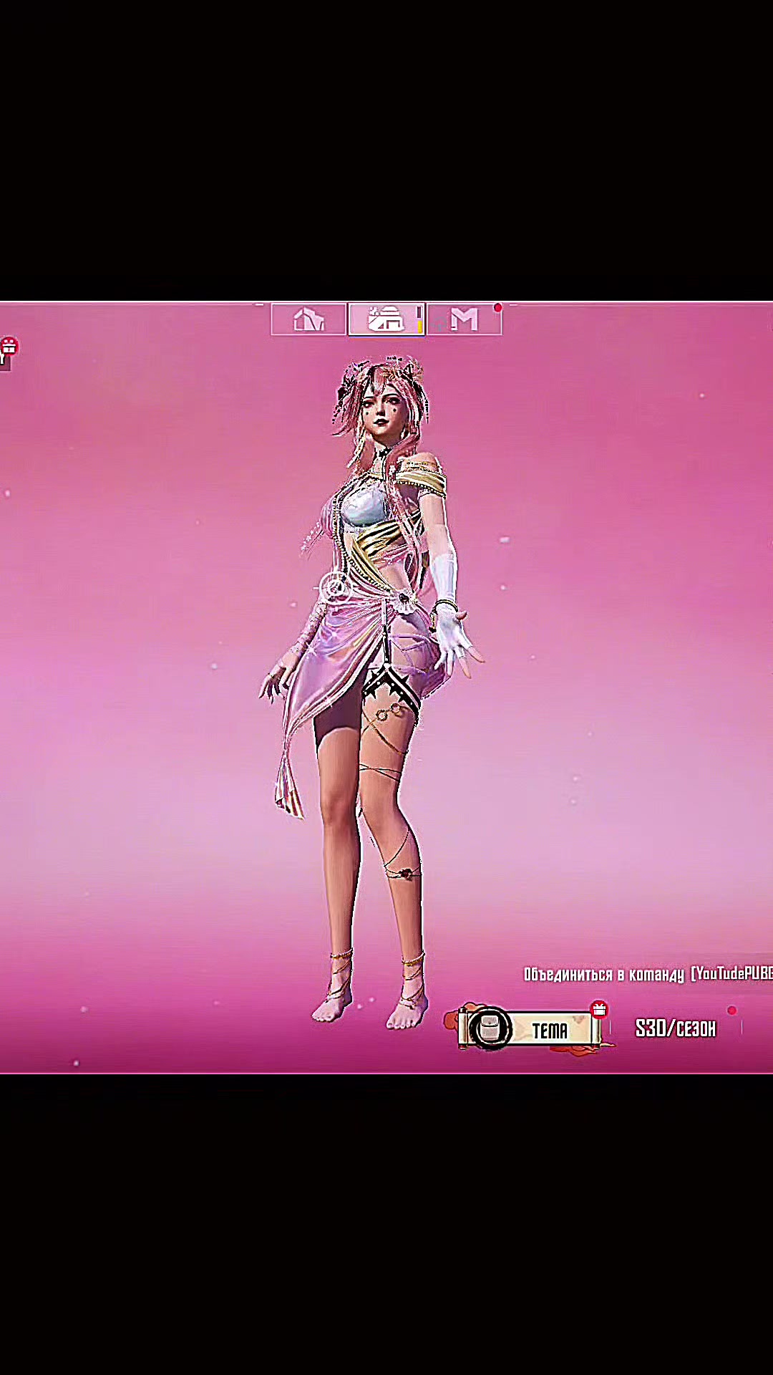Click the YouTubePUBG team invite text

pos(732,973)
